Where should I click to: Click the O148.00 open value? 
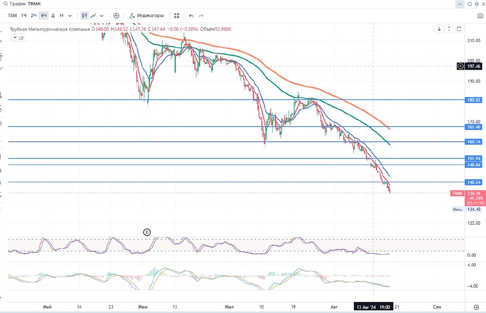pyautogui.click(x=100, y=29)
